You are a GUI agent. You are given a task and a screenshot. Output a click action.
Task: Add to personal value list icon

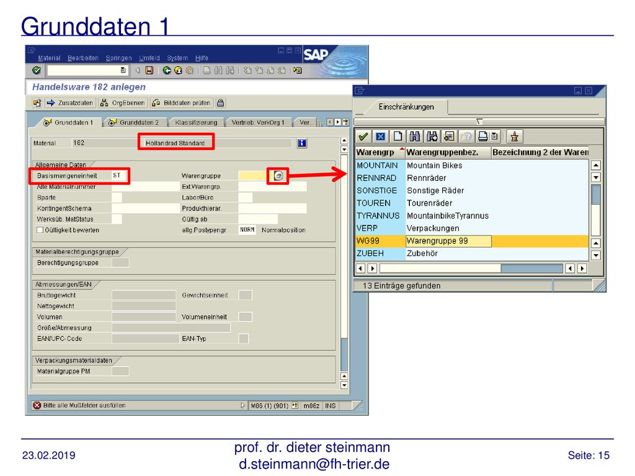click(449, 136)
